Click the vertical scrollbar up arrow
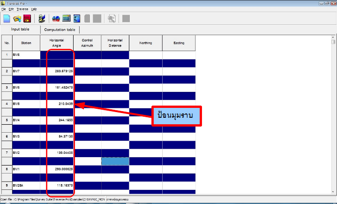337x204 pixels. [x=333, y=37]
